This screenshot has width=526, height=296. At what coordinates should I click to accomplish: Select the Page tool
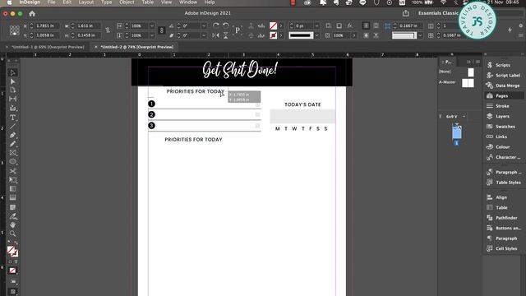tap(13, 90)
